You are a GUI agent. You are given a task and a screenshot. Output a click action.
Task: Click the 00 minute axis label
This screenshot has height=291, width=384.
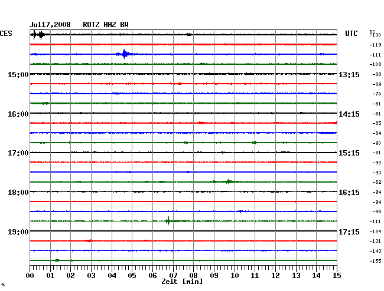coord(30,276)
